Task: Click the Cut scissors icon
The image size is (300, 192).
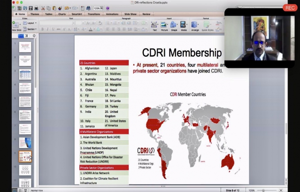Action: point(43,8)
